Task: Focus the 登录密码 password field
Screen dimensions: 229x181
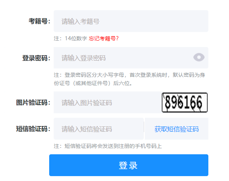Action: [x=131, y=58]
